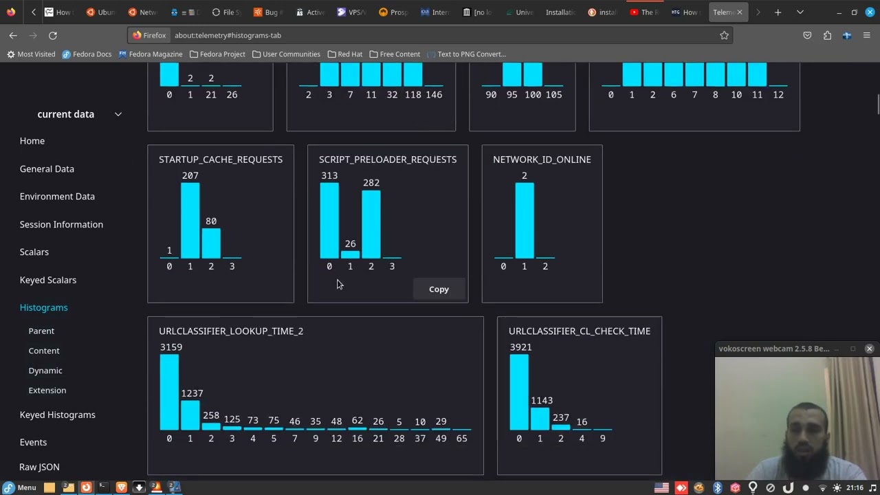Screen dimensions: 880x495
Task: Open the Text to PNG Converter bookmark
Action: coord(466,54)
